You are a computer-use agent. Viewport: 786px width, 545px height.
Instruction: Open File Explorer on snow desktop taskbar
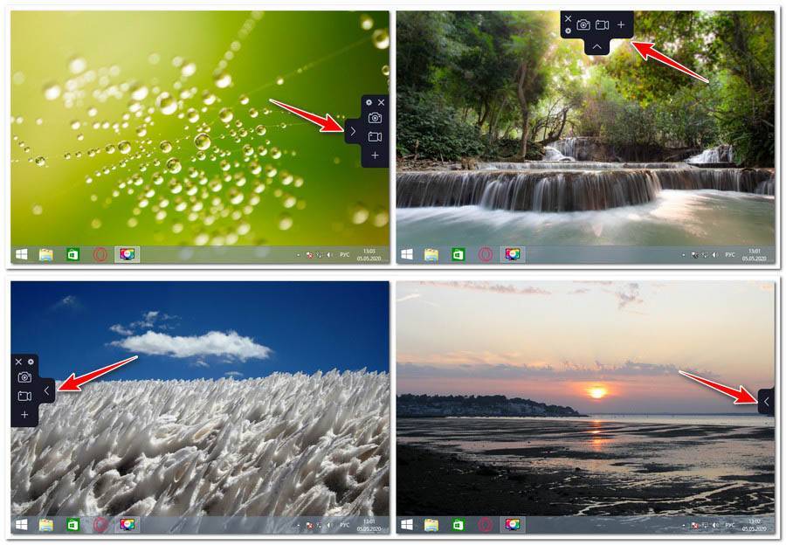coord(46,524)
